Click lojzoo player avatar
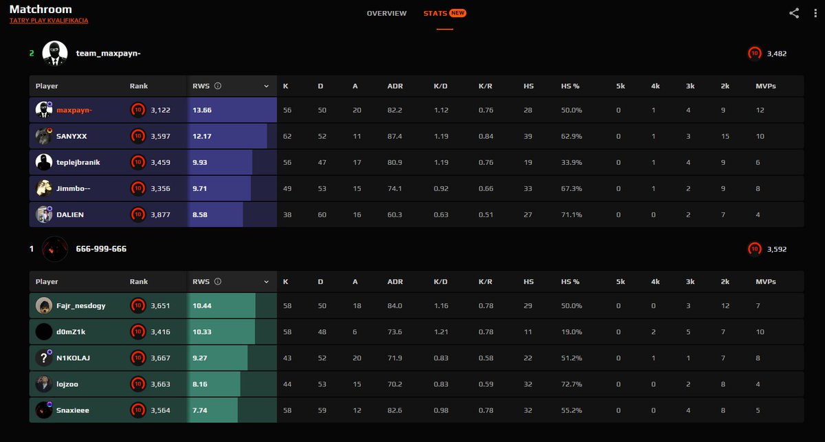The width and height of the screenshot is (825, 442). (44, 384)
